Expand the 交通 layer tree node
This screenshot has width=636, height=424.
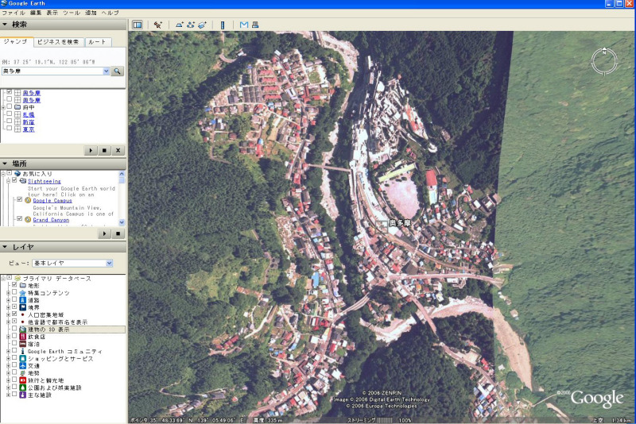tap(8, 366)
